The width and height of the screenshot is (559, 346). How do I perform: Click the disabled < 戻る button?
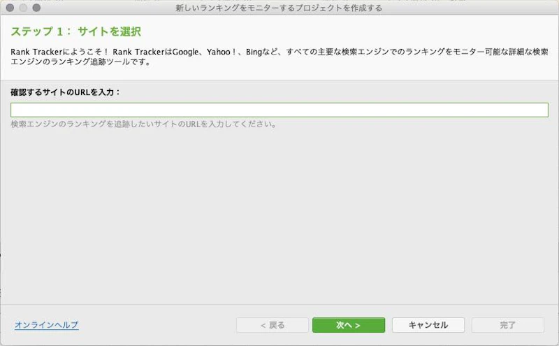(273, 325)
